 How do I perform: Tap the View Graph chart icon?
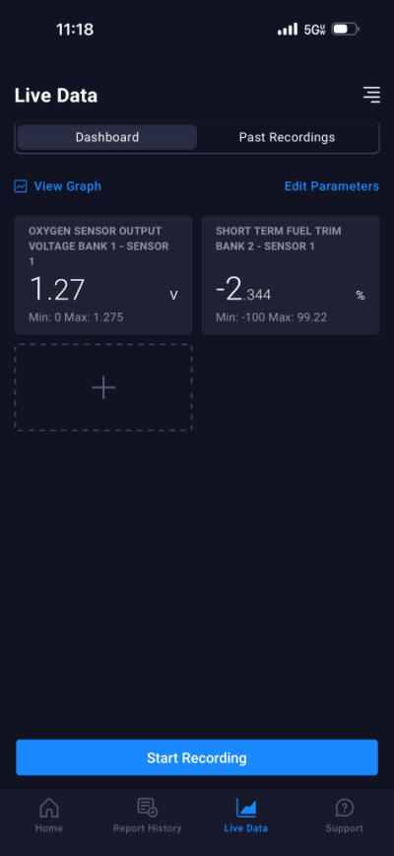[x=21, y=186]
